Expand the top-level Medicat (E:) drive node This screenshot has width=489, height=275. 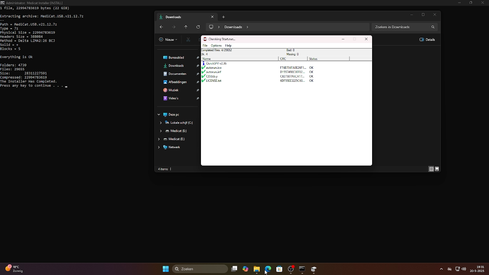(x=159, y=139)
